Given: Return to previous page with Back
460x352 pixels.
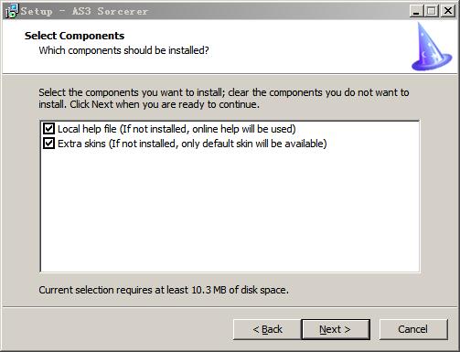Looking at the screenshot, I should pyautogui.click(x=267, y=329).
